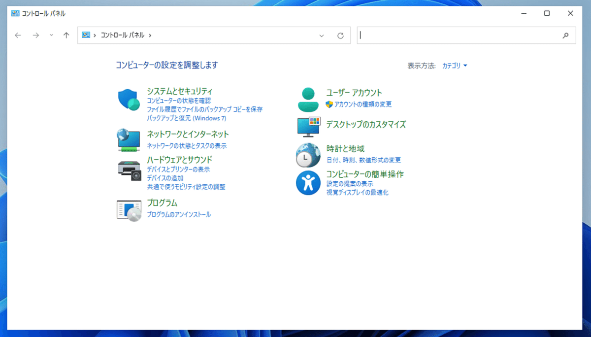Open ネットワークとインターネット heading link
Screen dimensions: 591x337
(x=188, y=134)
